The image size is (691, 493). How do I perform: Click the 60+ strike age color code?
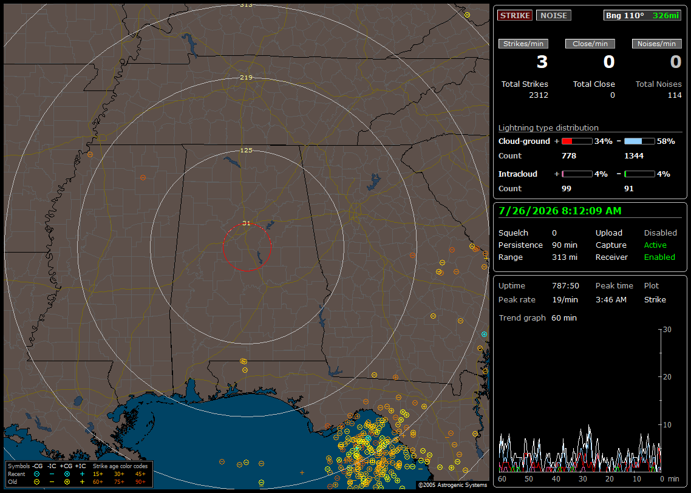pos(98,482)
